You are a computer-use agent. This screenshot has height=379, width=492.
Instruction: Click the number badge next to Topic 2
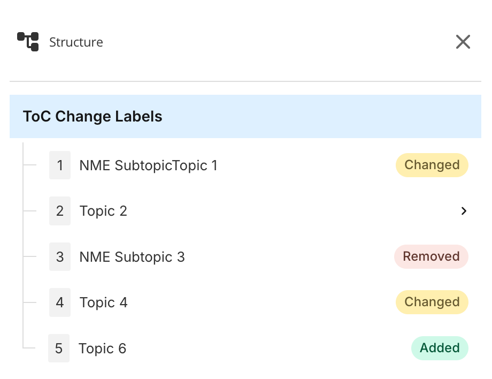click(x=59, y=210)
